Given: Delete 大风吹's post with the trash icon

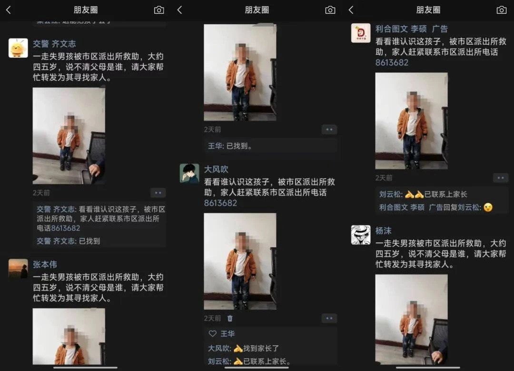Looking at the screenshot, I should coord(230,318).
